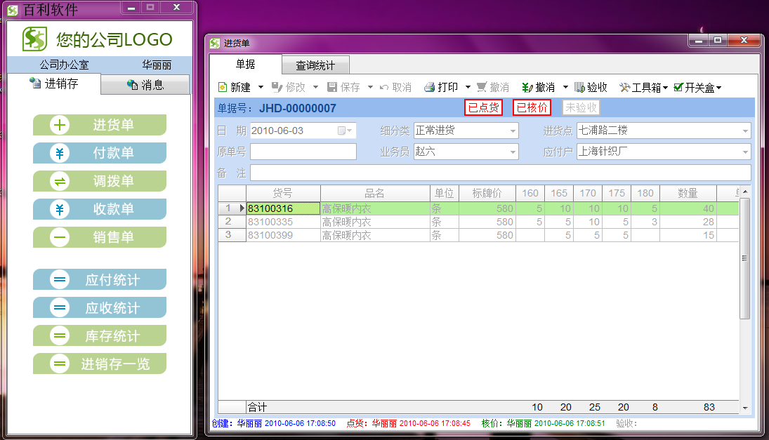Toggle the 开关盒 checkbox
This screenshot has height=440, width=769.
click(x=678, y=88)
